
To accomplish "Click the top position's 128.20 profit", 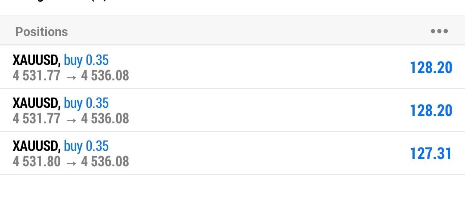I will point(431,68).
